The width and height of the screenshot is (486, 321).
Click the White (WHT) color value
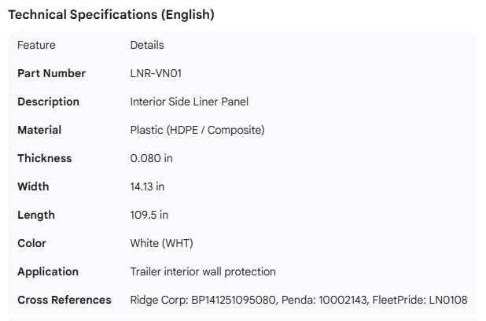coord(161,243)
